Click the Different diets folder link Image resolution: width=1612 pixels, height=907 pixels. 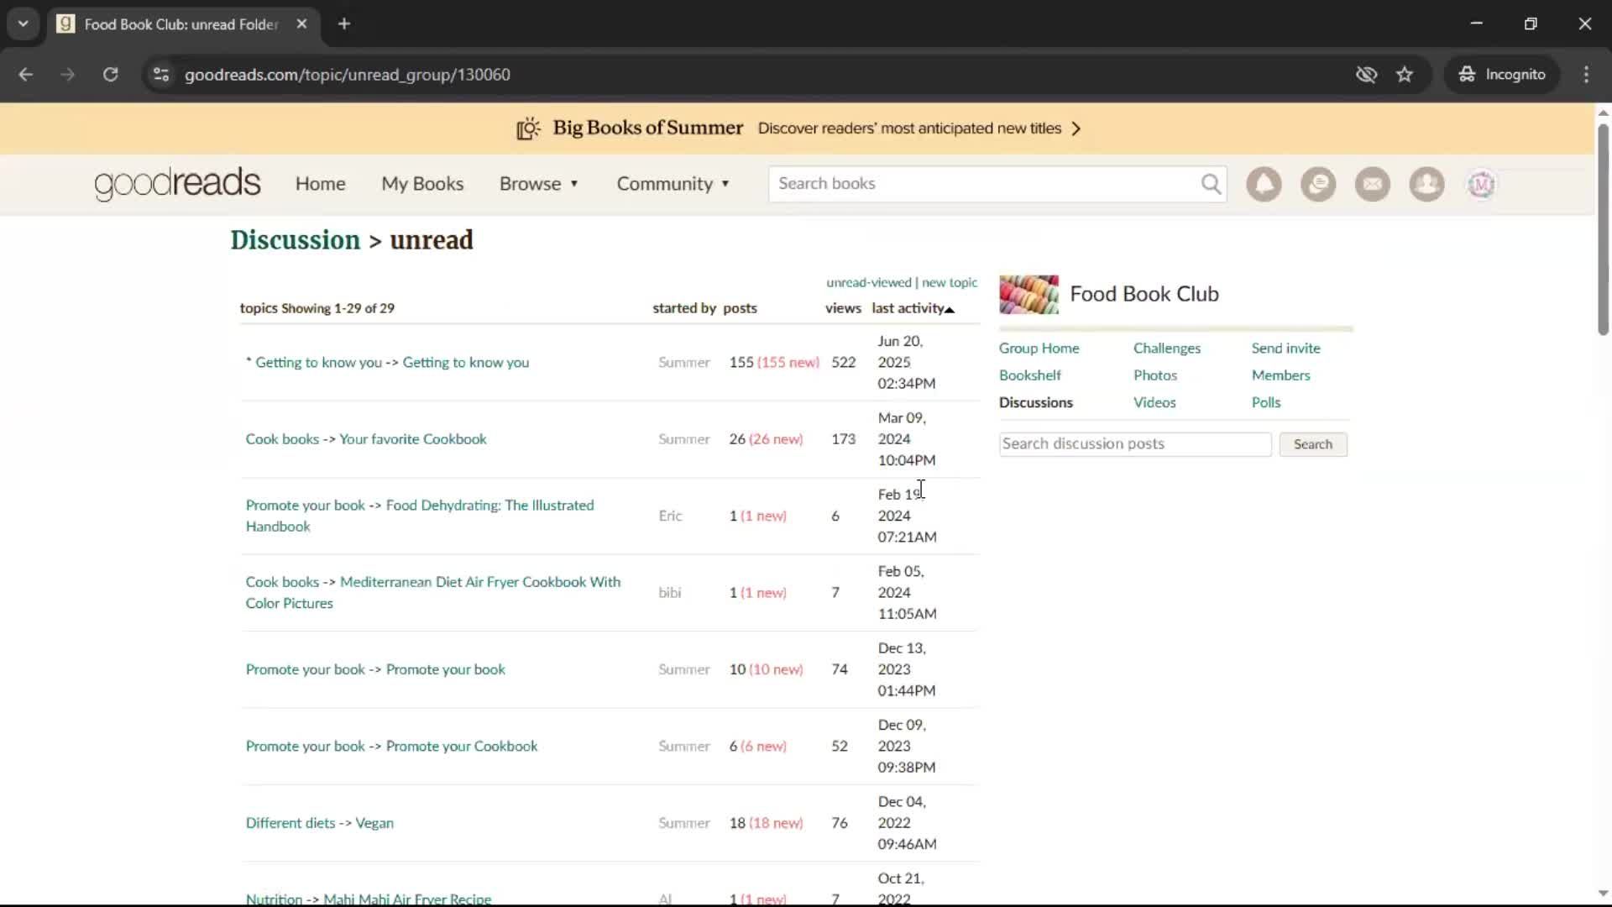(290, 823)
